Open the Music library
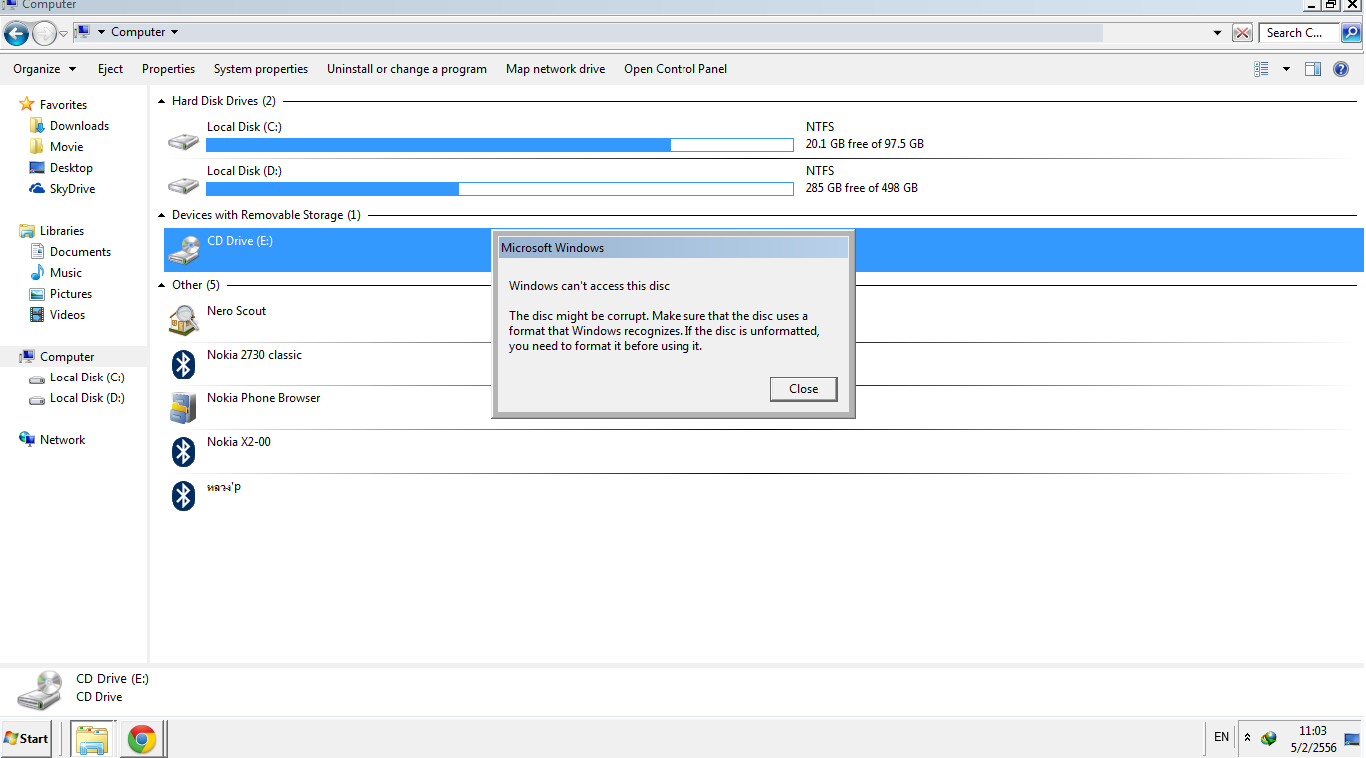 coord(66,273)
